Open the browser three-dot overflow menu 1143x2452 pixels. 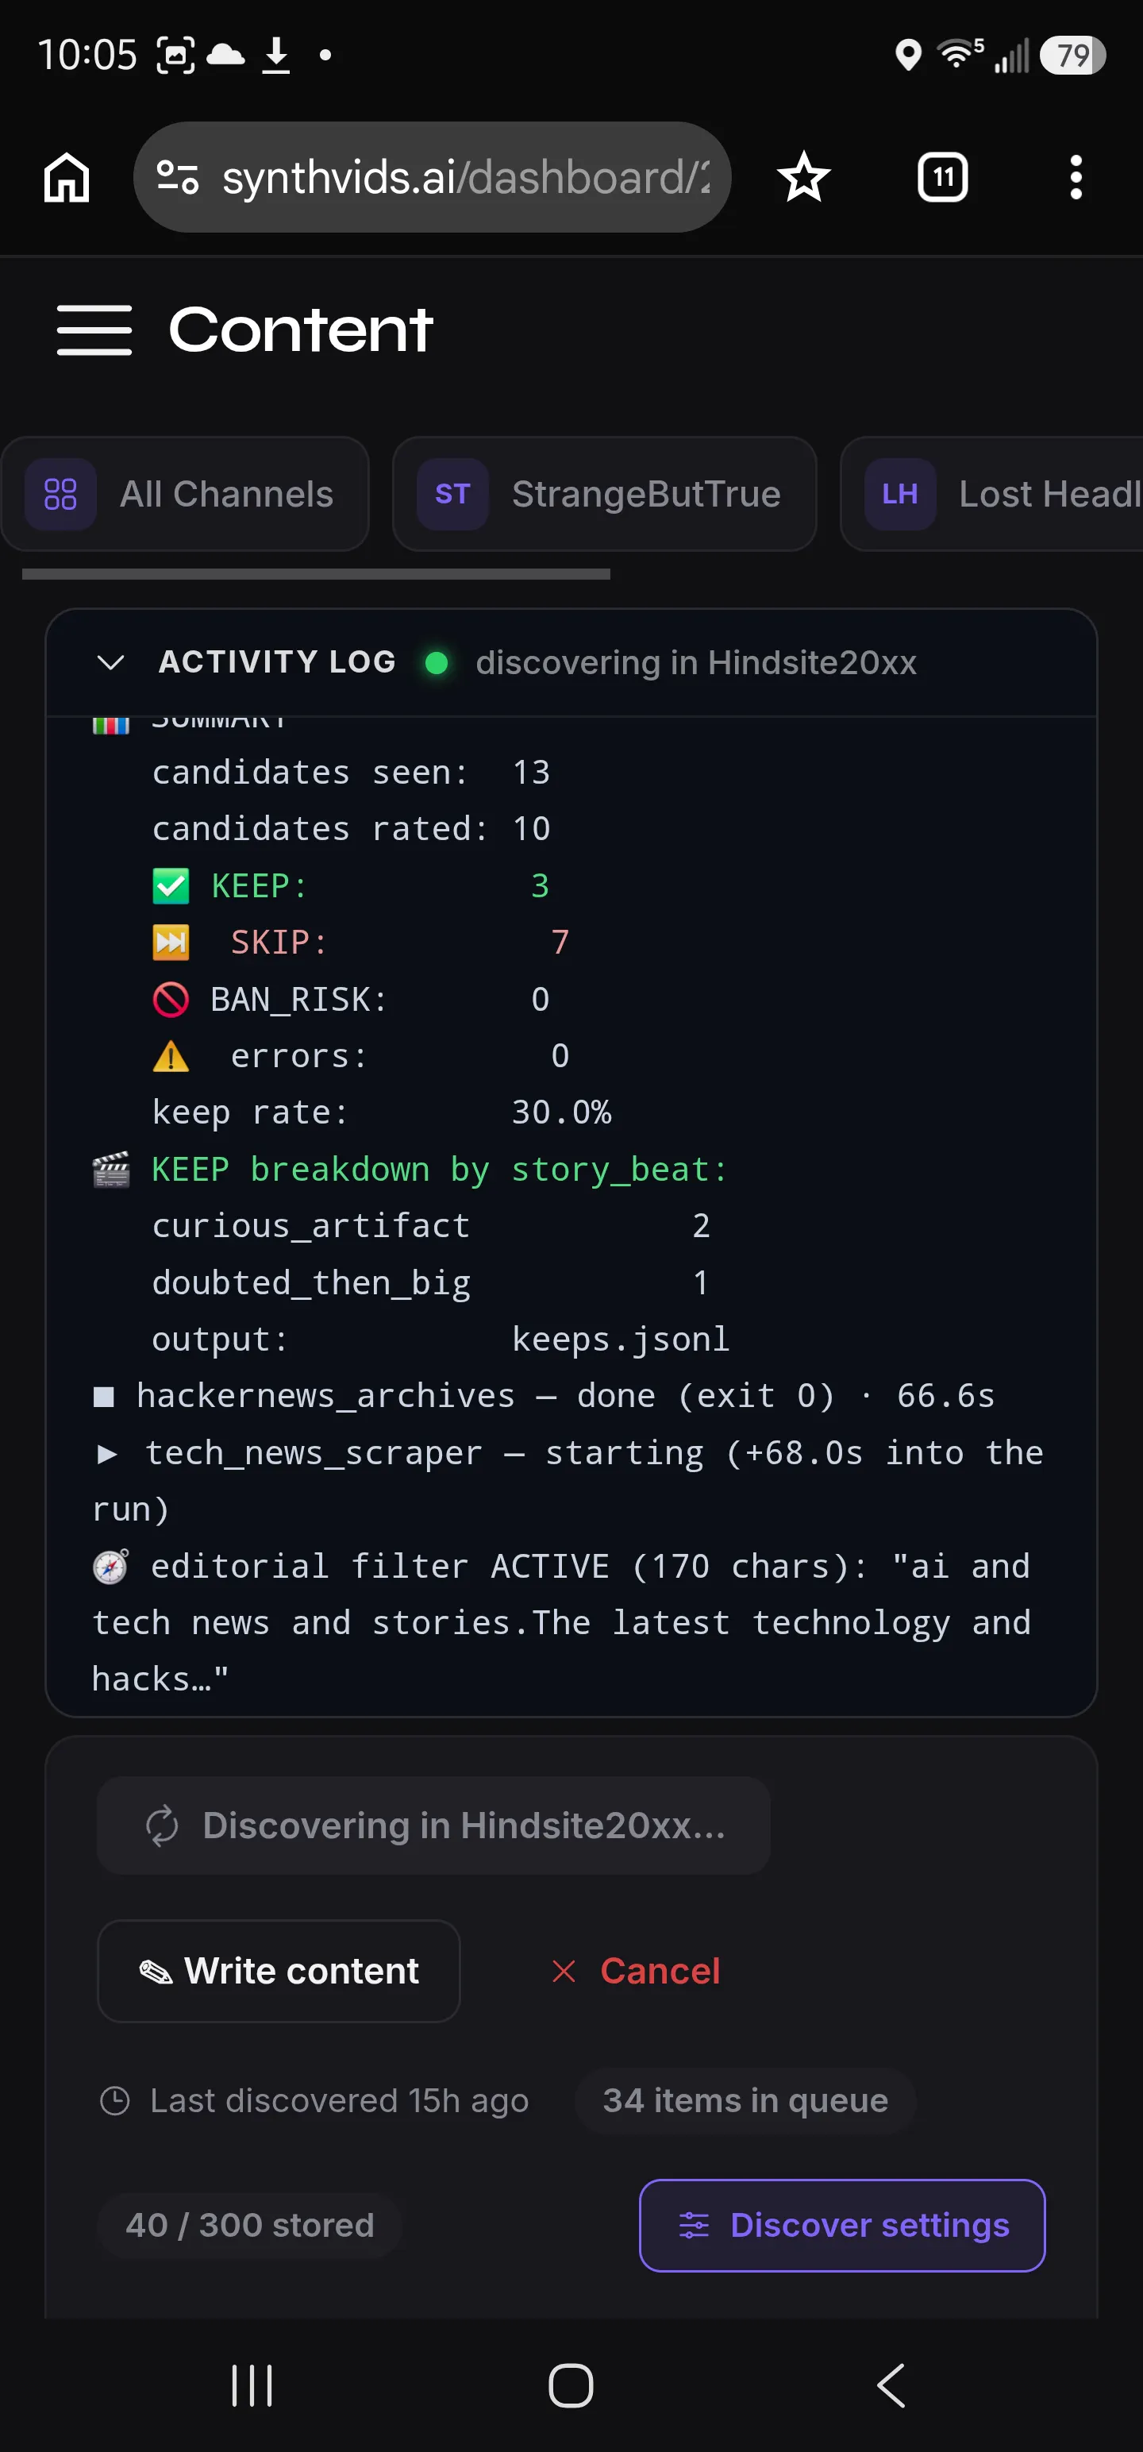click(x=1076, y=177)
